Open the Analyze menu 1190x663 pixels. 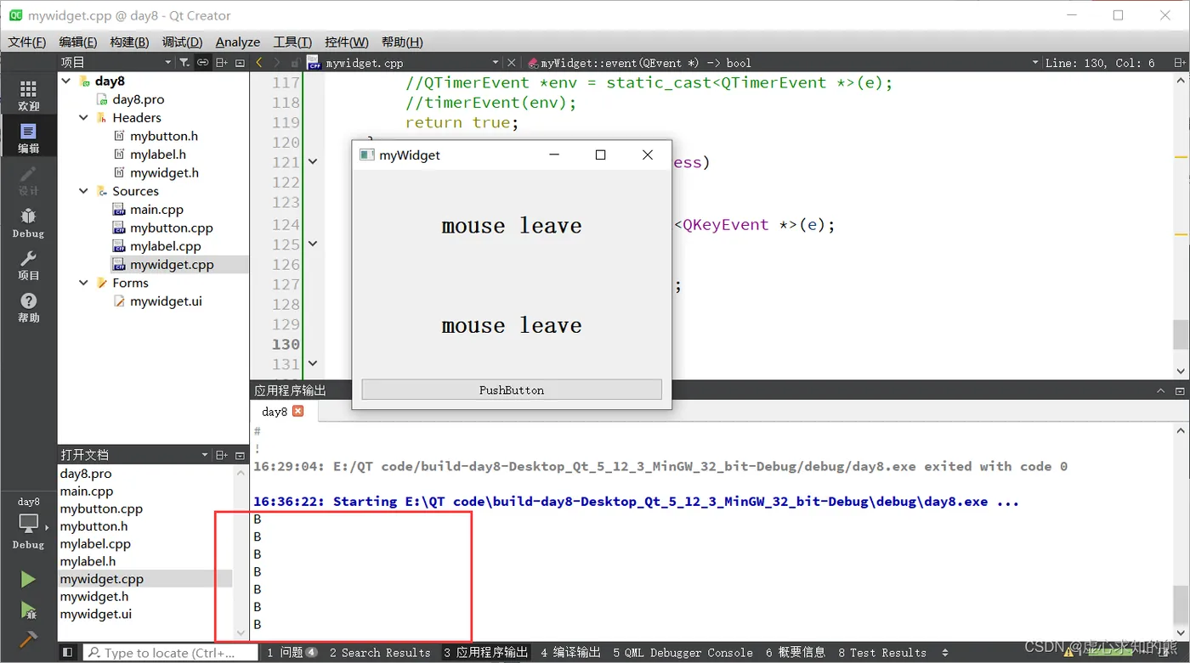[238, 42]
